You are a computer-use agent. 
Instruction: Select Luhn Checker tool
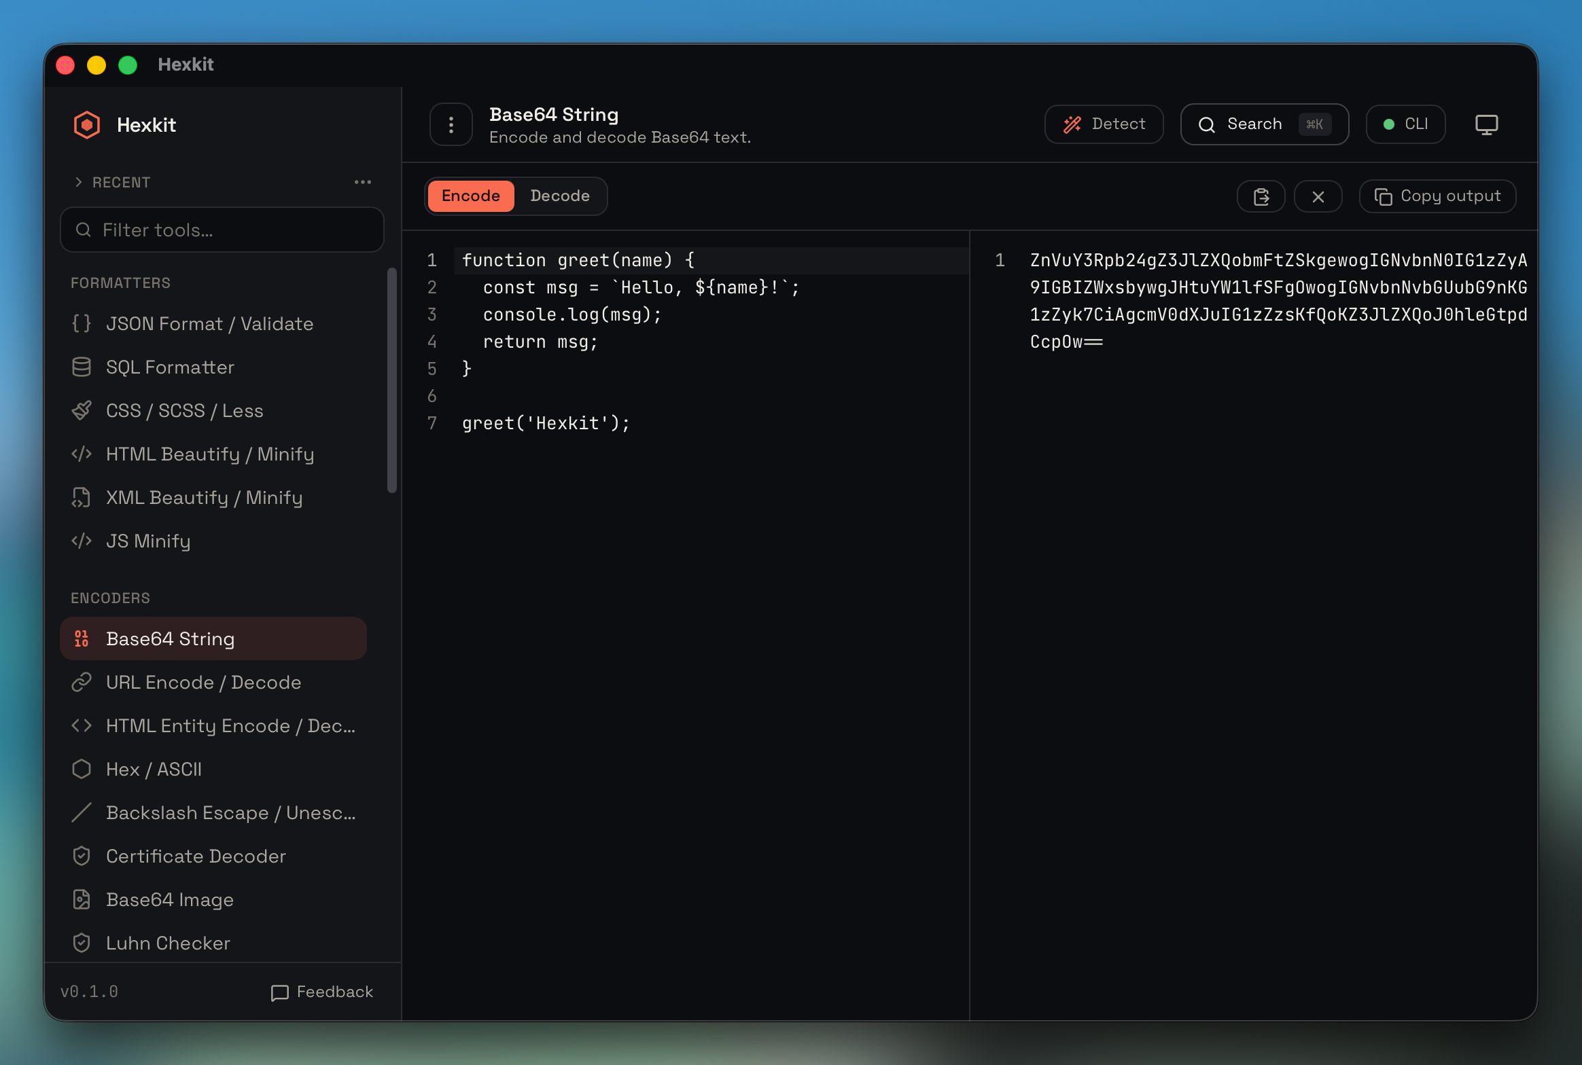(213, 943)
